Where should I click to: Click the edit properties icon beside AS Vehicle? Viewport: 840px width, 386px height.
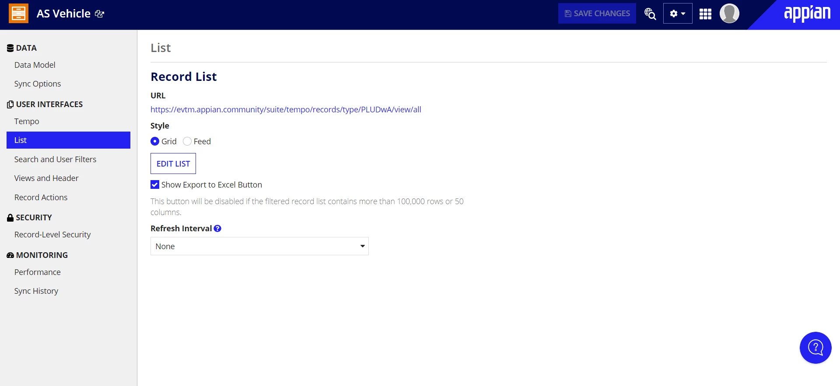tap(100, 14)
